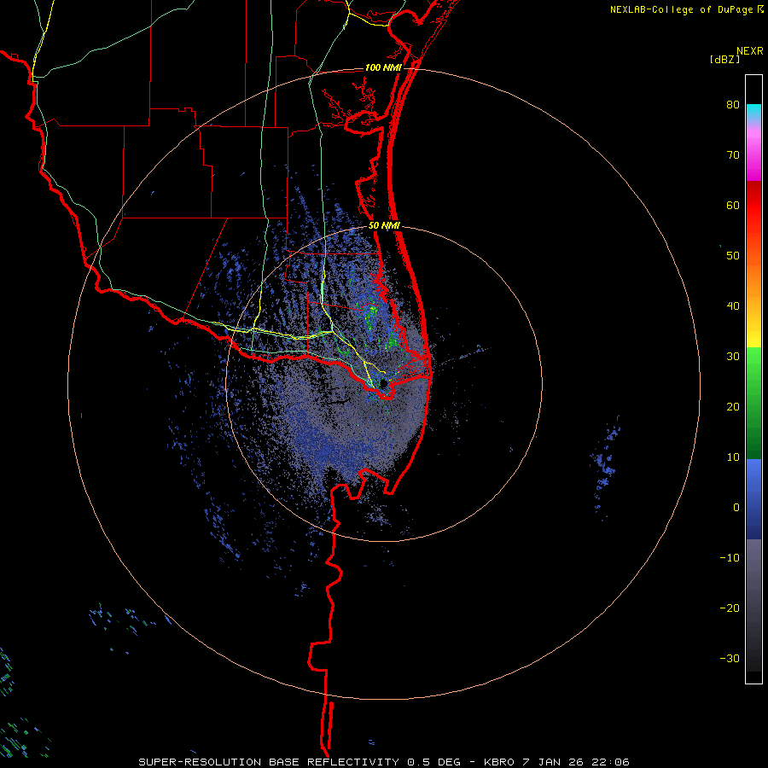This screenshot has height=768, width=768.
Task: Click the KBRO radar site dark center spot
Action: (383, 383)
